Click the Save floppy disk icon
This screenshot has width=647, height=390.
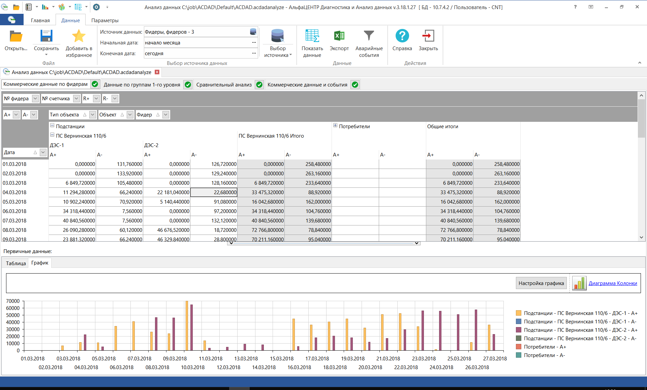(x=46, y=36)
